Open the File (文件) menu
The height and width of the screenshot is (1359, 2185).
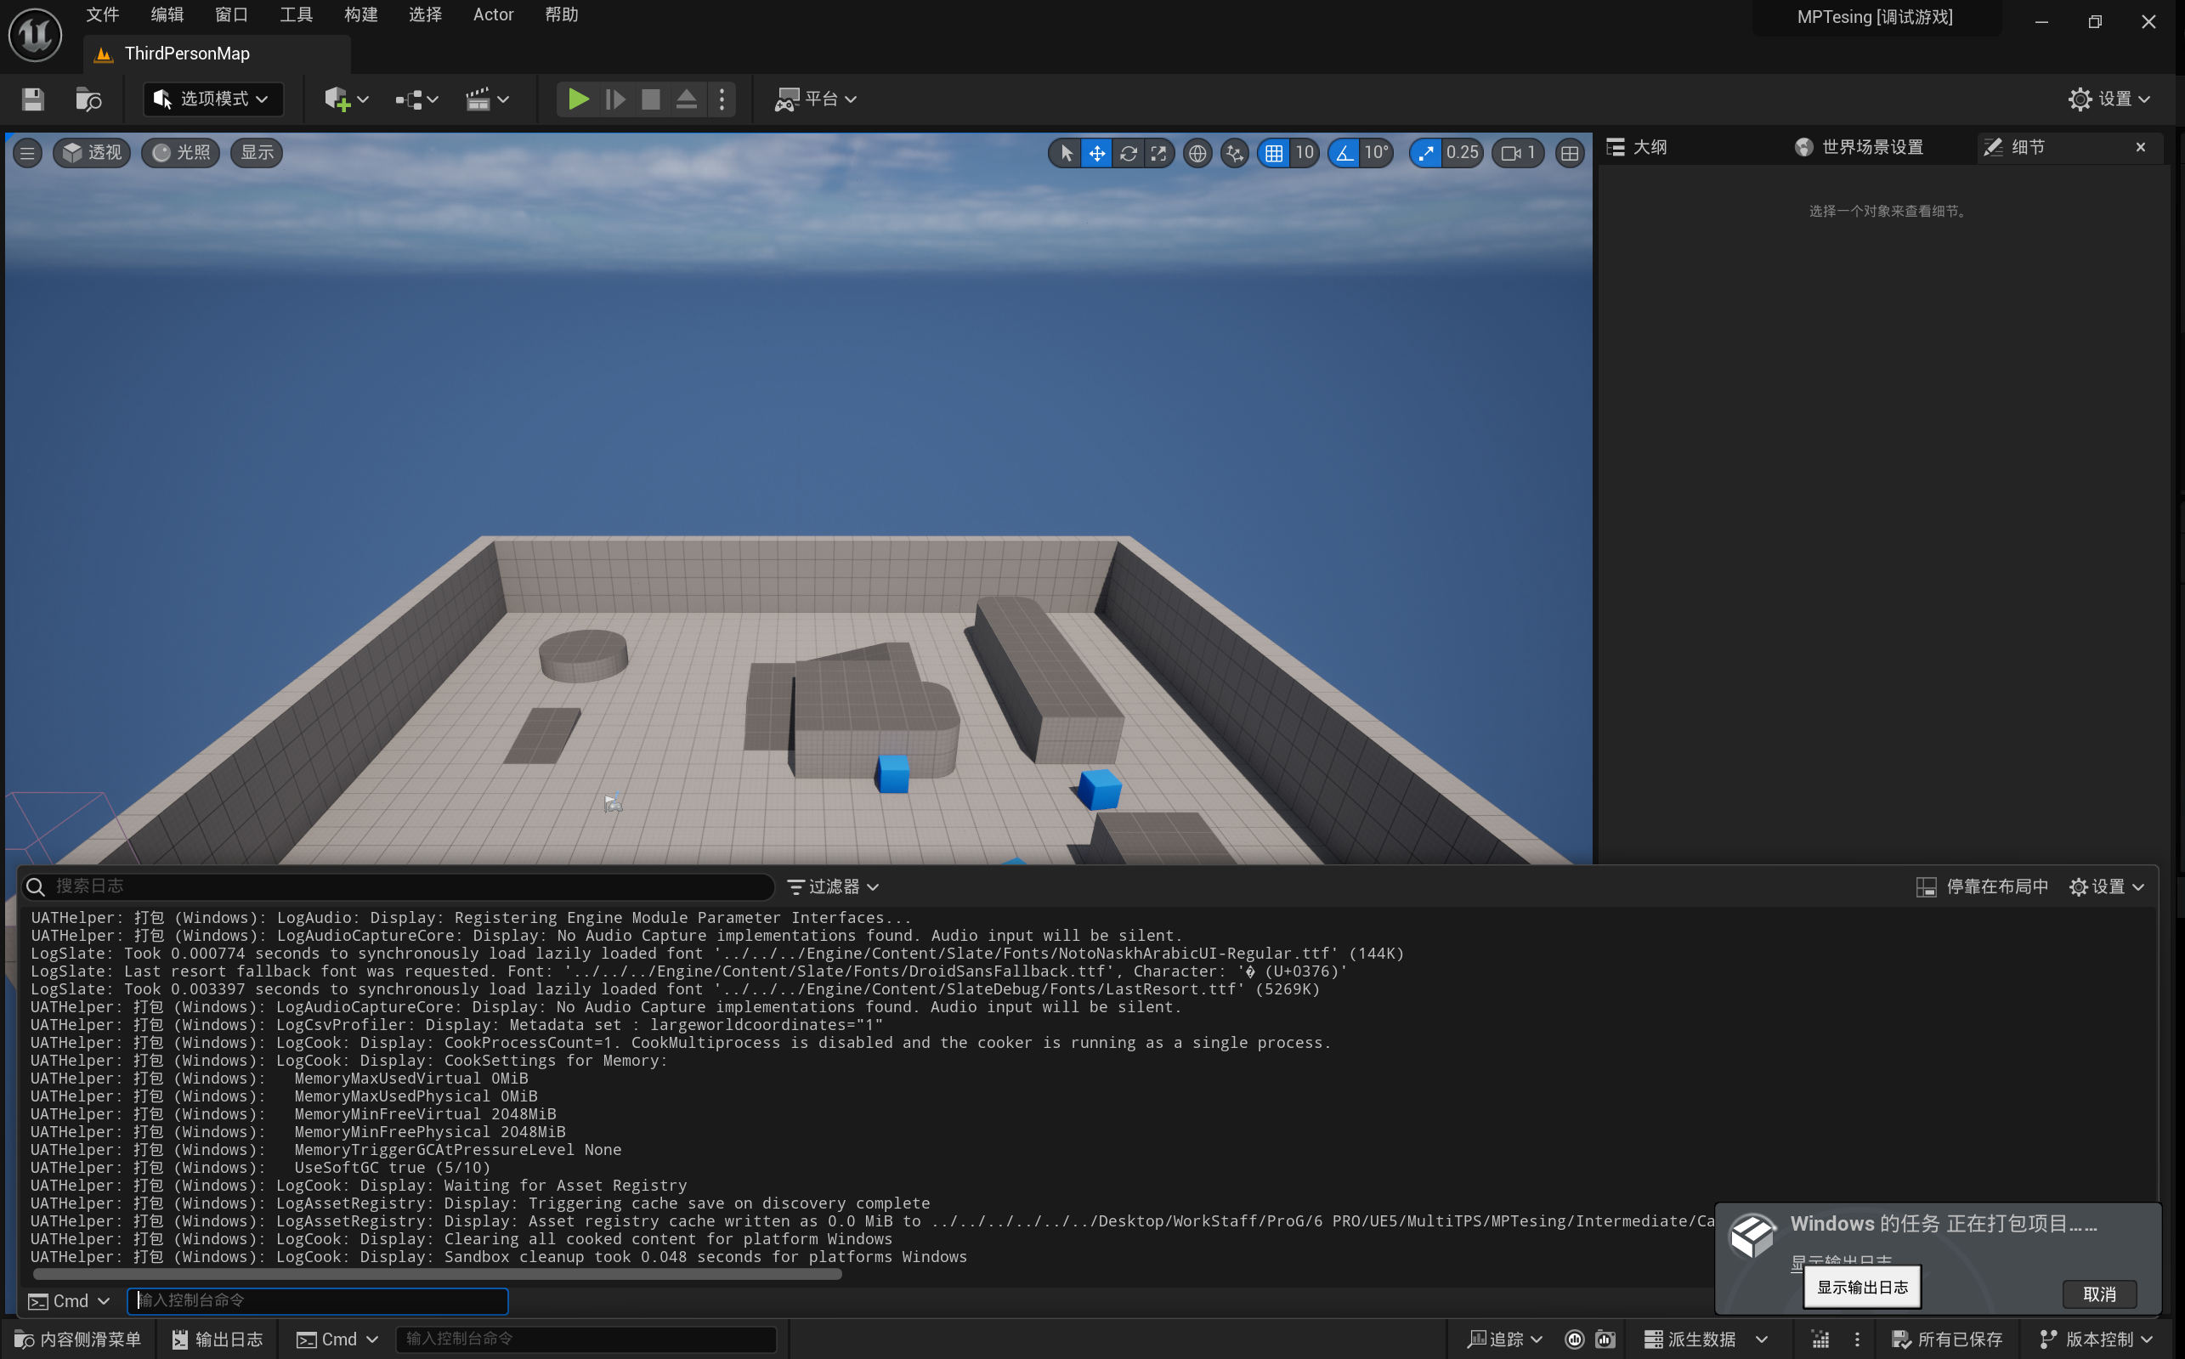103,14
